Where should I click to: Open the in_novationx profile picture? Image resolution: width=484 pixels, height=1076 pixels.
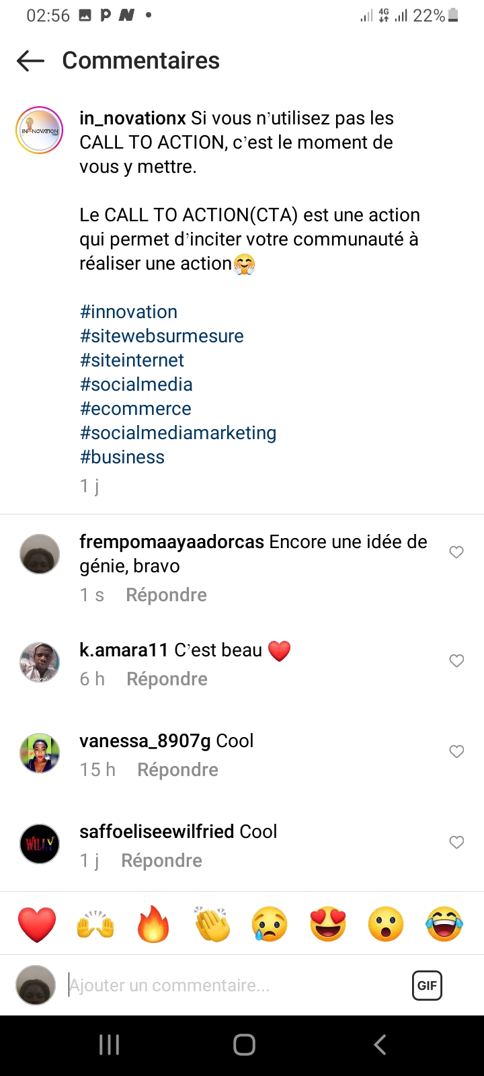[x=39, y=130]
